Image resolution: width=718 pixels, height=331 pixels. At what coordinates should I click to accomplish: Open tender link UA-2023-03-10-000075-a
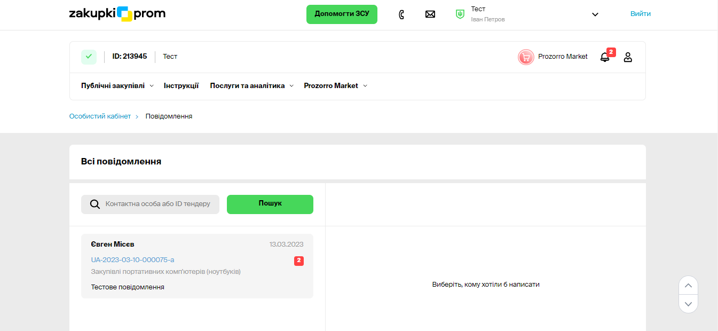(133, 260)
